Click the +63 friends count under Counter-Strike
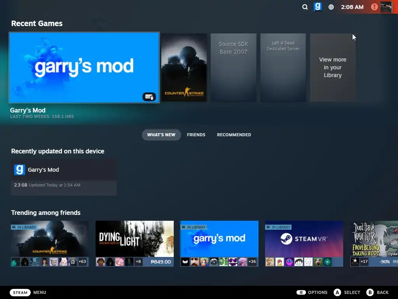Viewport: 398px width, 299px height. 82,262
